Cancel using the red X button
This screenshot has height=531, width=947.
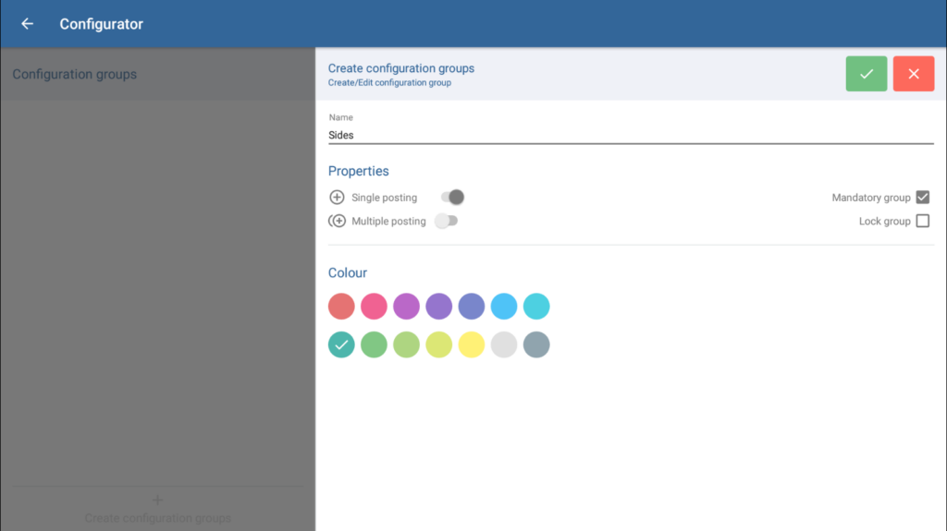(913, 74)
